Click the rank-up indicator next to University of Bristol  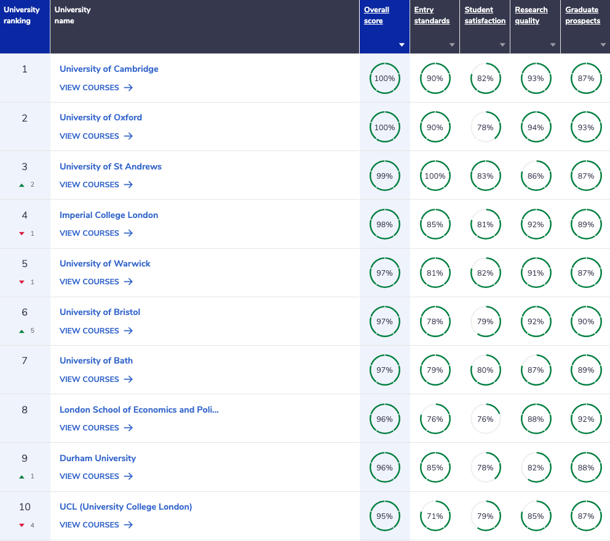pos(23,330)
